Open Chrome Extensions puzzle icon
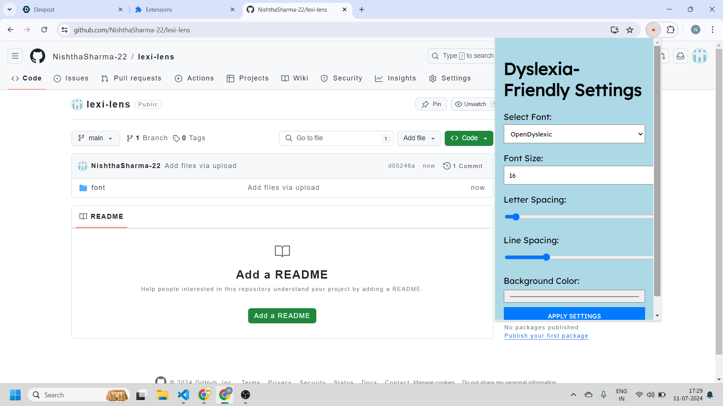The image size is (723, 406). click(671, 30)
